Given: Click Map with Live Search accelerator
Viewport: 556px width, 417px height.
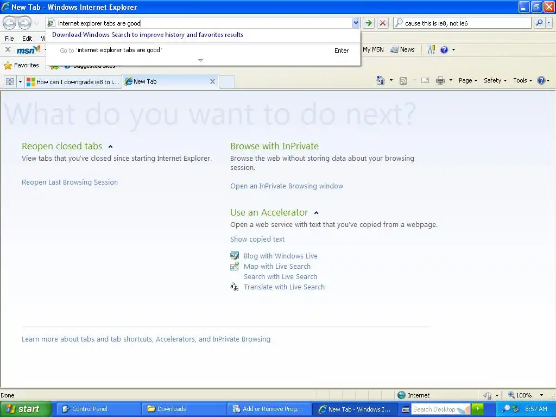Looking at the screenshot, I should pyautogui.click(x=277, y=266).
